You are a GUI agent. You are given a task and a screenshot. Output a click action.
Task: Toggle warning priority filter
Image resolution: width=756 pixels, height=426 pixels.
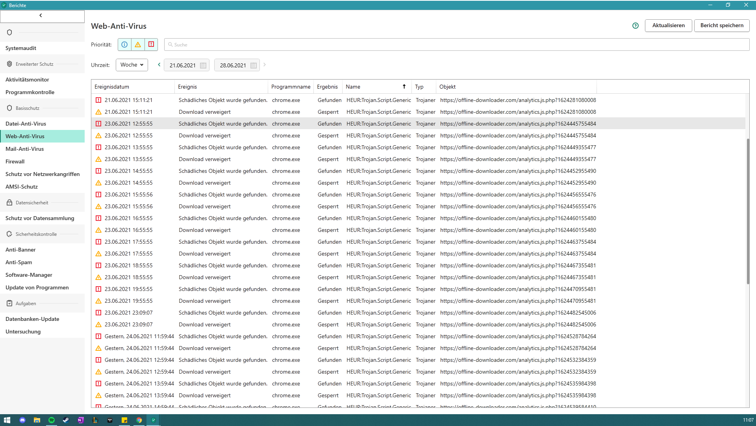138,44
